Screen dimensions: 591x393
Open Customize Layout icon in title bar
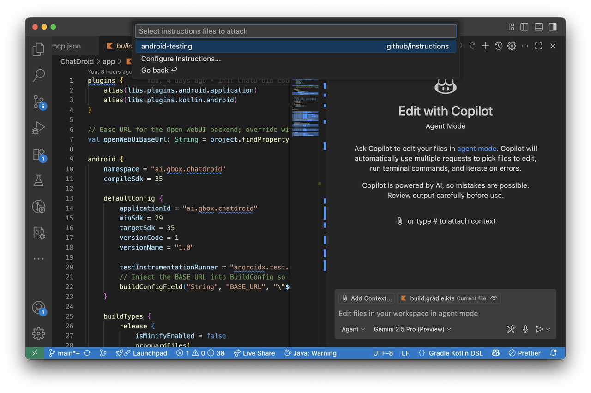coord(511,27)
